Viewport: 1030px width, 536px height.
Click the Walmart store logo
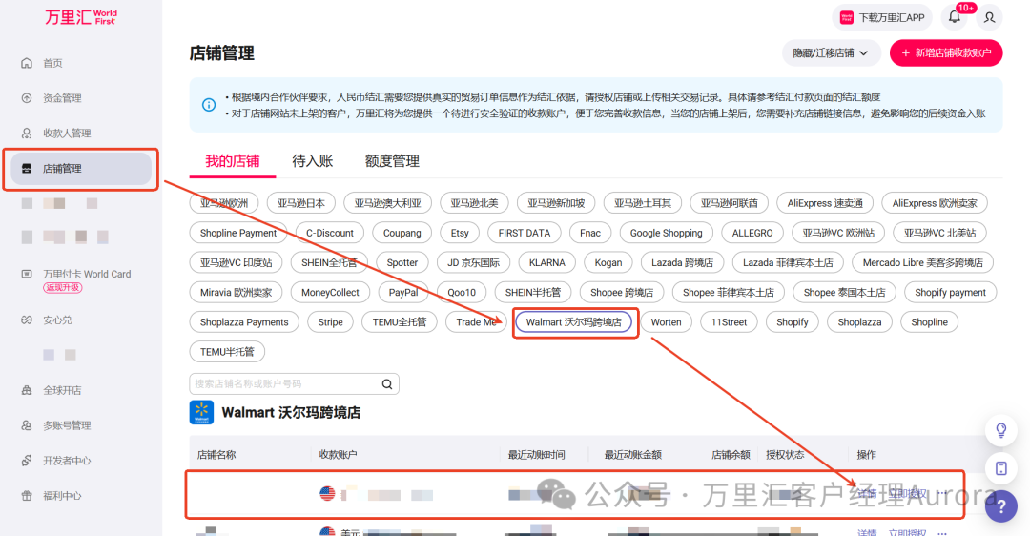click(x=201, y=413)
